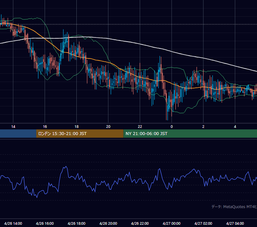Click the 4 hour axis label
This screenshot has height=227, width=257.
[x=235, y=127]
